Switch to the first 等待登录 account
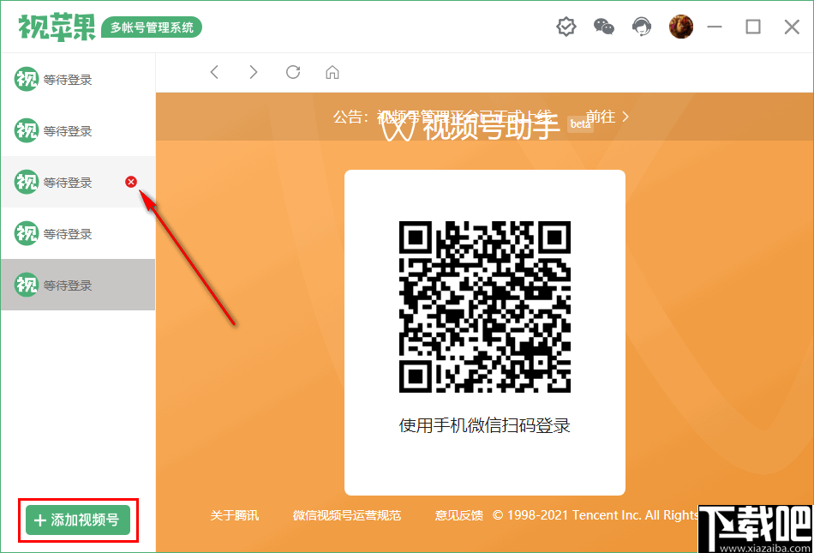This screenshot has width=814, height=553. [64, 80]
